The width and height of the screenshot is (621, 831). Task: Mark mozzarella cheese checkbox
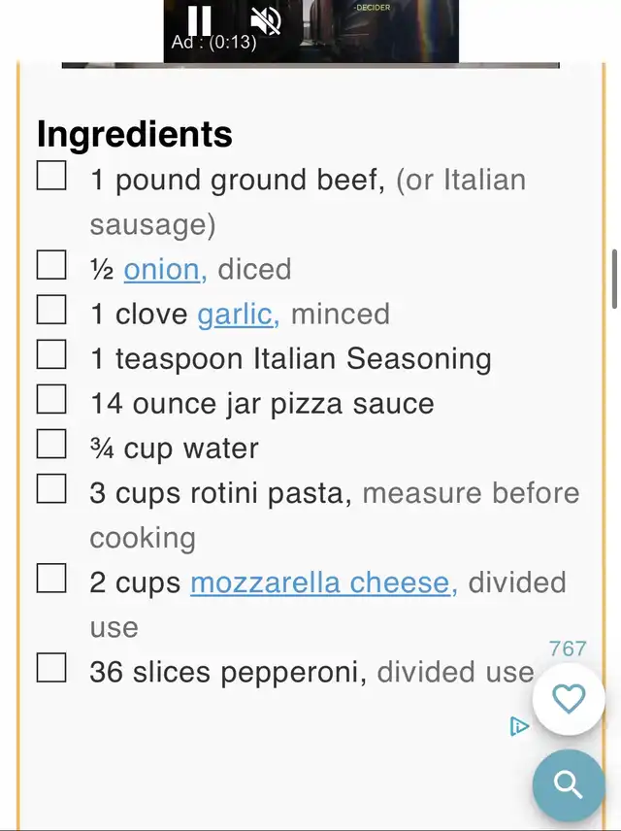point(51,579)
